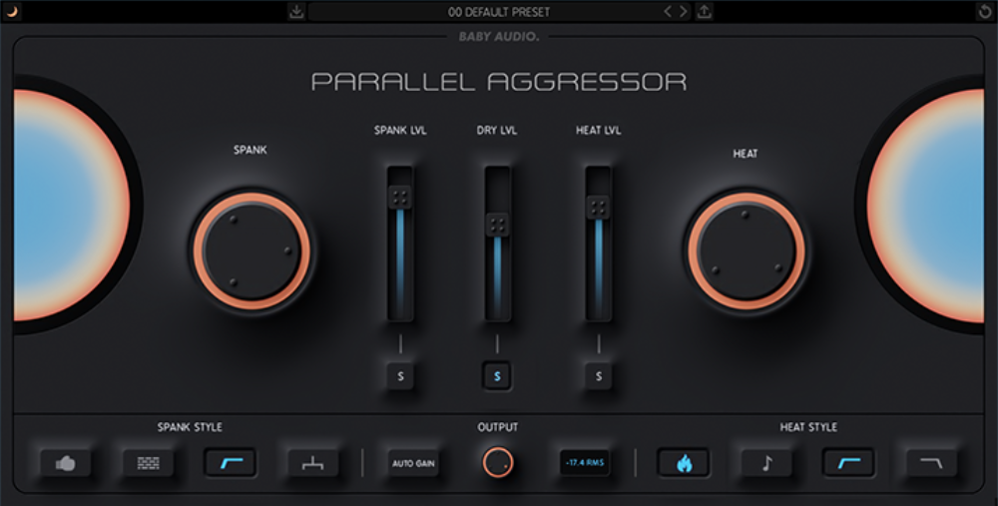Go to the next preset arrow

coord(684,12)
